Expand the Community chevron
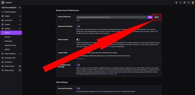 tap(20, 20)
